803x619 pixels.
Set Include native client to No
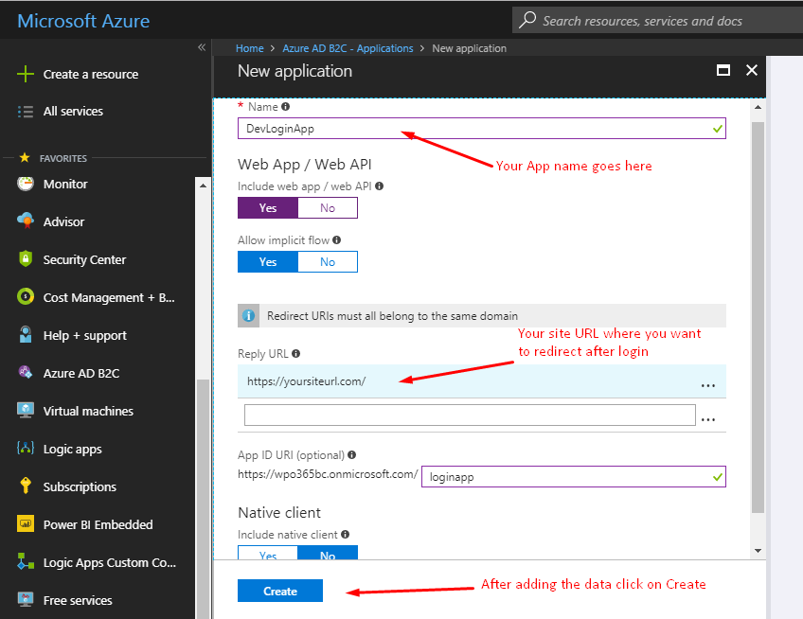[328, 553]
